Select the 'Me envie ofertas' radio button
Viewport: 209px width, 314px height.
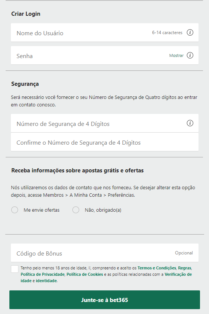pos(15,210)
